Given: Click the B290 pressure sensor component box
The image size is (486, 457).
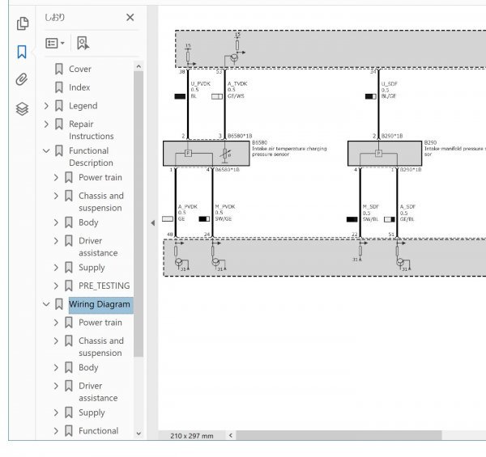Looking at the screenshot, I should click(385, 154).
